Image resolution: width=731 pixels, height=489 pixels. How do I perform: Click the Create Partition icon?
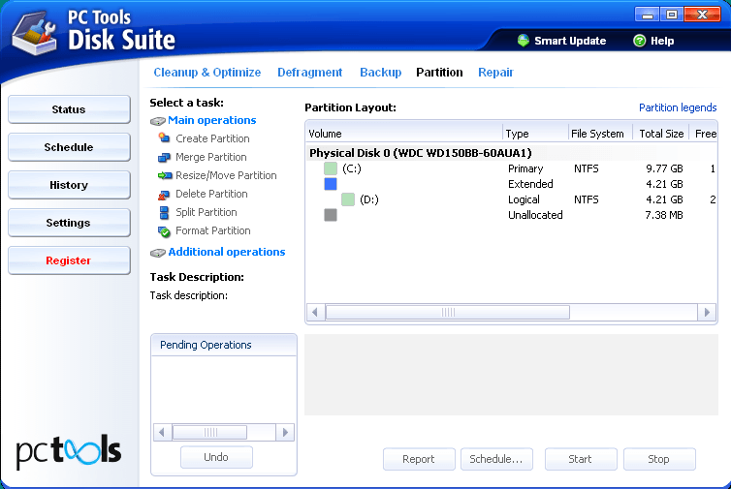pyautogui.click(x=164, y=138)
